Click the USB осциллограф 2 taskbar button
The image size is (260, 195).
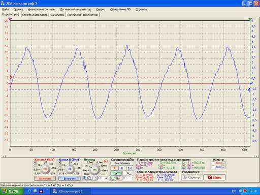coord(70,191)
